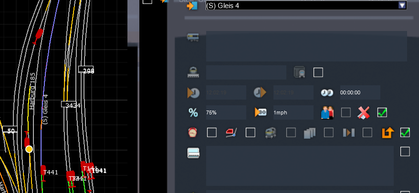Screen dimensions: 419x193
Task: Click the orange turn arrow icon
Action: 388,132
